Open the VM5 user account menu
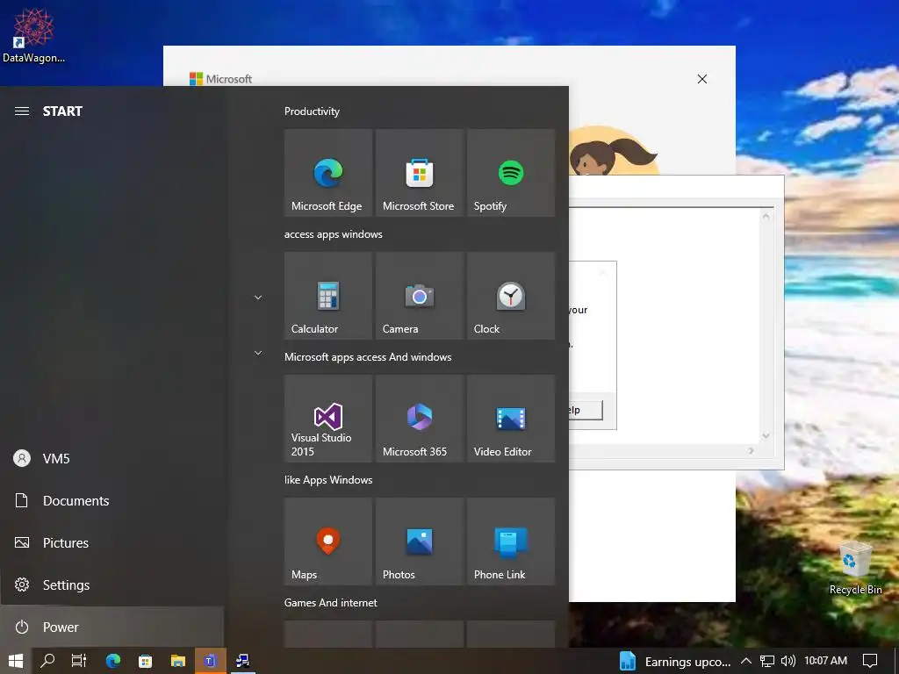The height and width of the screenshot is (674, 899). 111,458
